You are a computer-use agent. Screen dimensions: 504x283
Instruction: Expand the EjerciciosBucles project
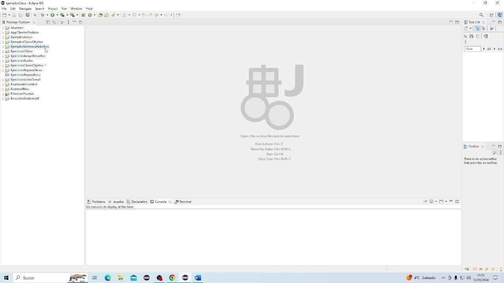point(3,61)
